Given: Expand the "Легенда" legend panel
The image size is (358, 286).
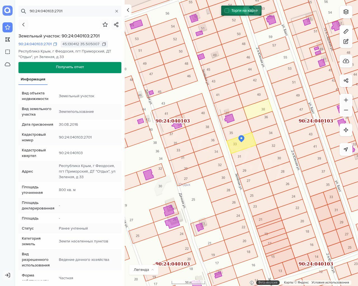Looking at the screenshot, I should (144, 270).
